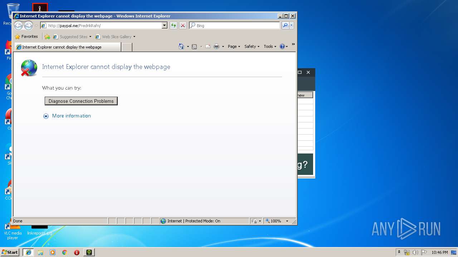Click Diagnose Connection Problems button
This screenshot has width=458, height=257.
coord(81,101)
